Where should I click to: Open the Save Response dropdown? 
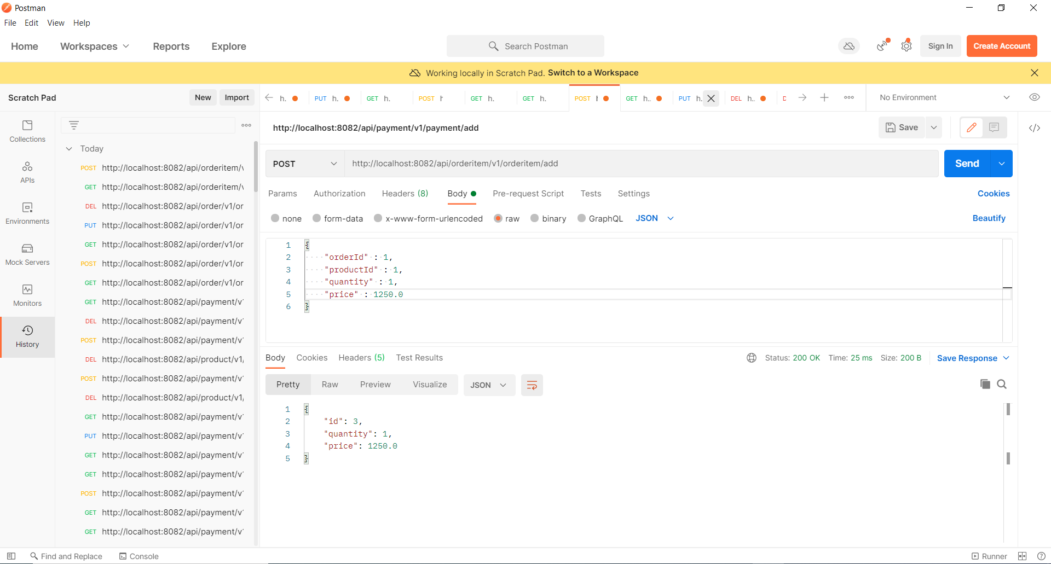point(973,358)
